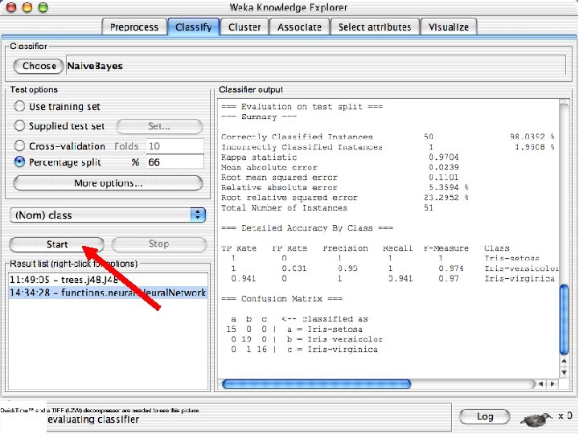Click the 'Kappa statistic' line
The height and width of the screenshot is (434, 579).
coord(339,158)
